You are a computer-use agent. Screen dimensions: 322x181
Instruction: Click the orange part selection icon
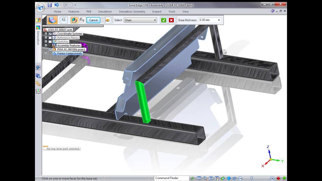click(x=108, y=20)
